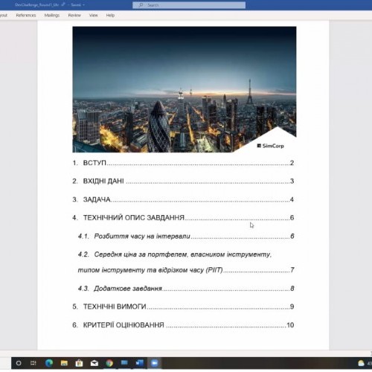Screen dimensions: 372x372
Task: Open Task View on the taskbar
Action: coord(33,363)
